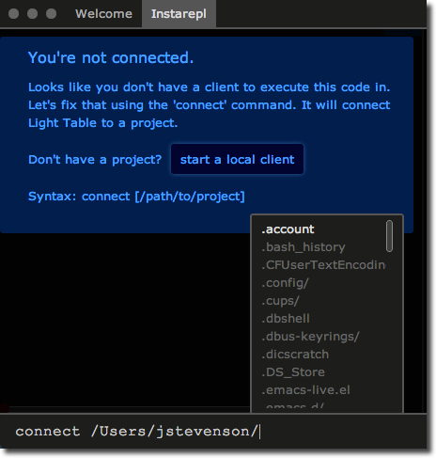Click the middle minimize window dot

pos(32,14)
